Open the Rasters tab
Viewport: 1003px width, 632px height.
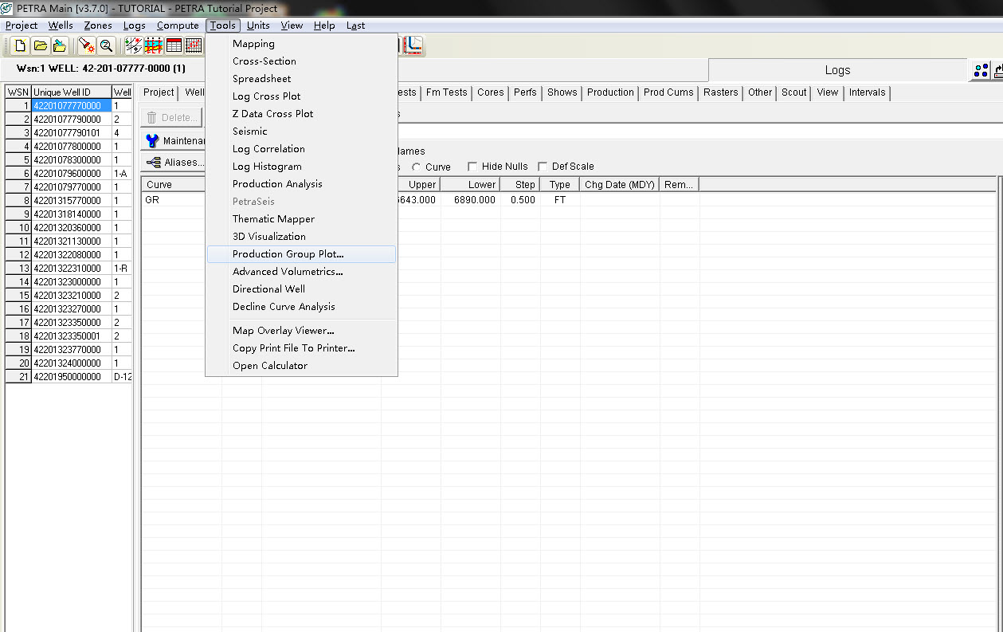[x=721, y=92]
